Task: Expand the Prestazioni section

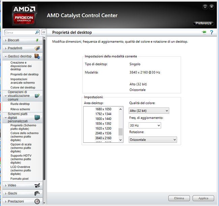Action: tap(22, 201)
